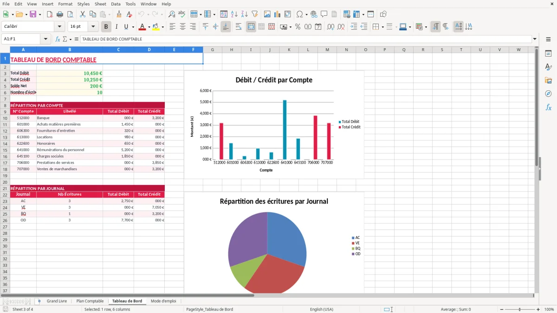
Task: Export directly as PDF
Action: point(50,14)
